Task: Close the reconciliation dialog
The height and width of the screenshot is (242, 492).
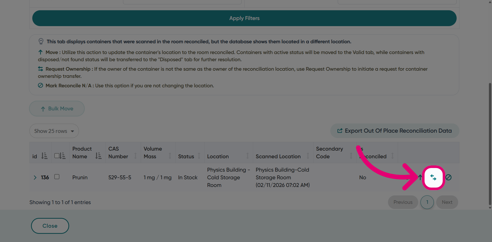Action: point(50,226)
